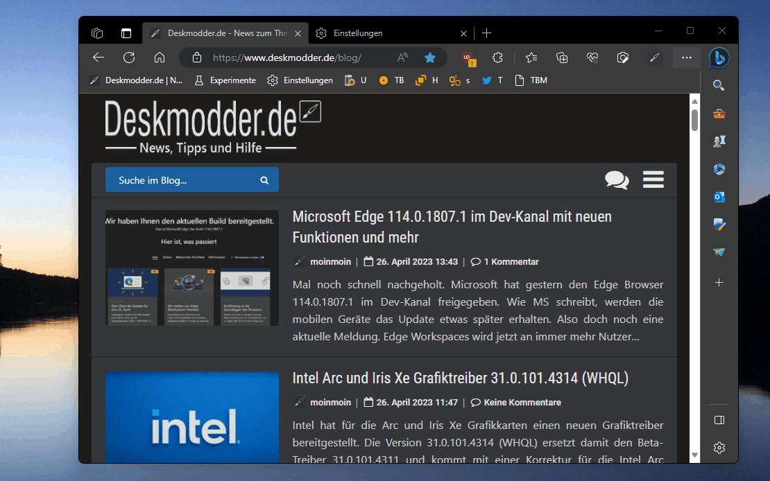Open the sidebar icon below Outlook
This screenshot has height=481, width=770.
click(719, 225)
